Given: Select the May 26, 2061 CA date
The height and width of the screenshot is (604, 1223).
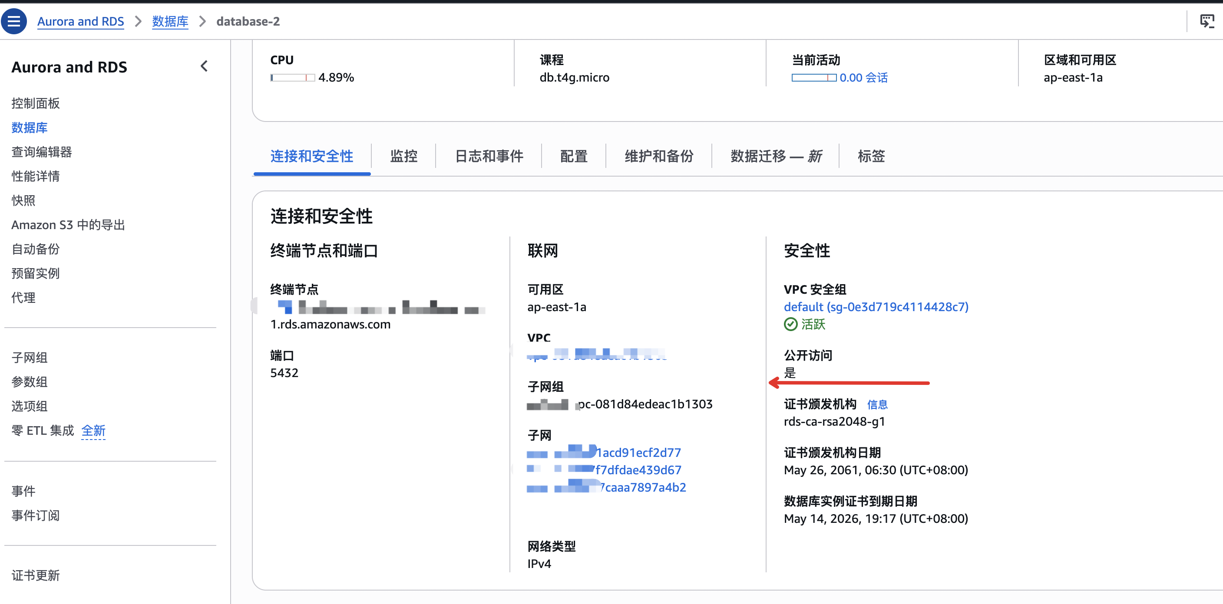Looking at the screenshot, I should click(x=876, y=470).
